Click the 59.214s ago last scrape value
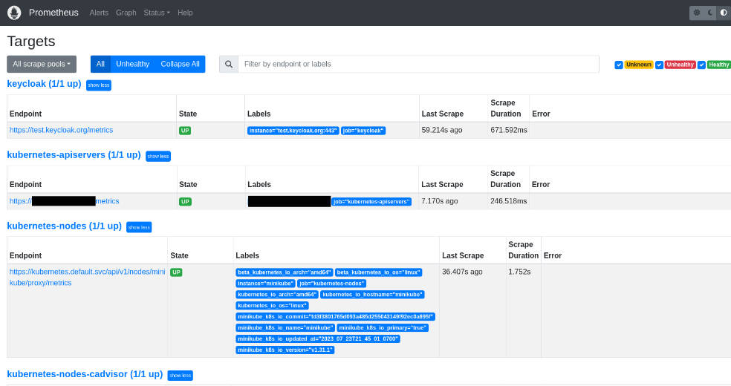Viewport: 731px width, 386px height. coord(442,130)
